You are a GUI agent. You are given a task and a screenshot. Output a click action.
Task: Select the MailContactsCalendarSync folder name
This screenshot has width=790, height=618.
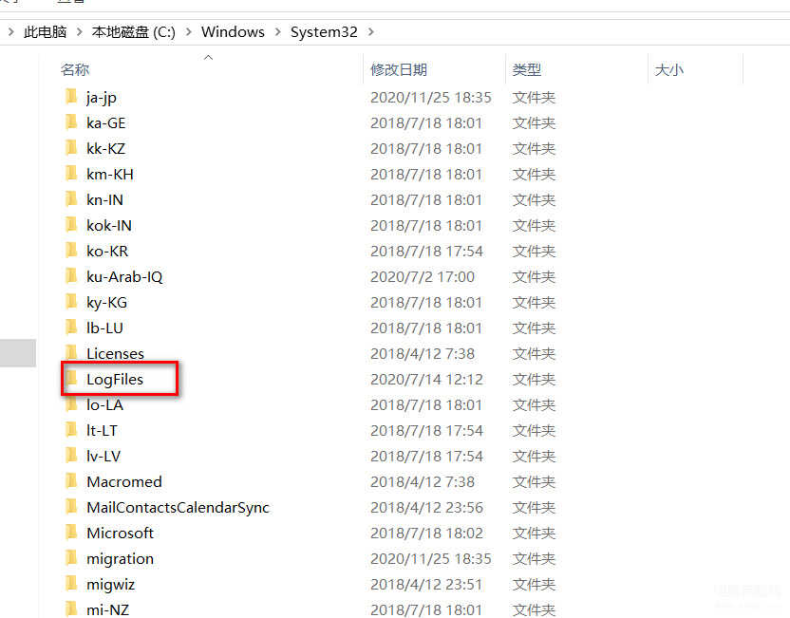coord(178,508)
